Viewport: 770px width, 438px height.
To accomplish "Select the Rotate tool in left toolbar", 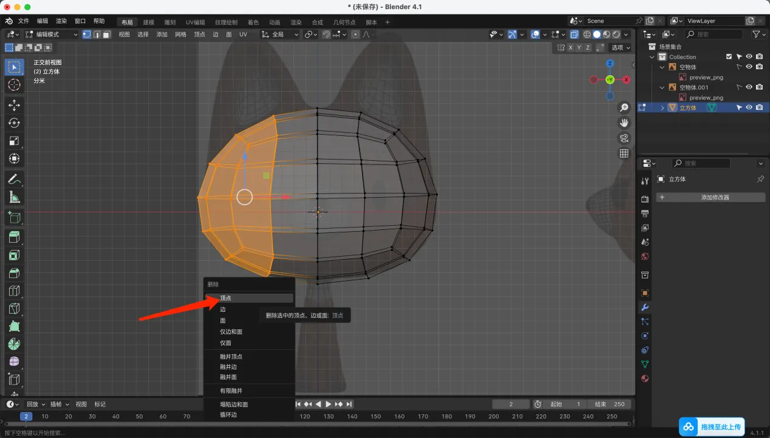I will pyautogui.click(x=15, y=123).
